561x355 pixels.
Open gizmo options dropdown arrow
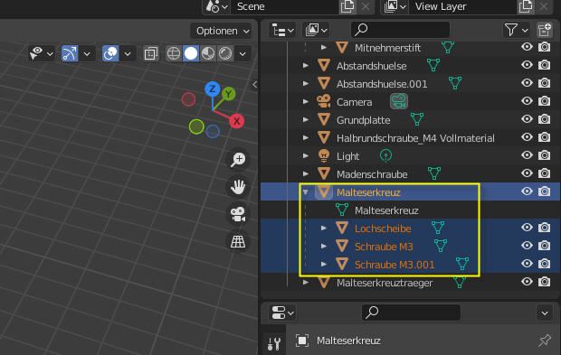pos(87,54)
